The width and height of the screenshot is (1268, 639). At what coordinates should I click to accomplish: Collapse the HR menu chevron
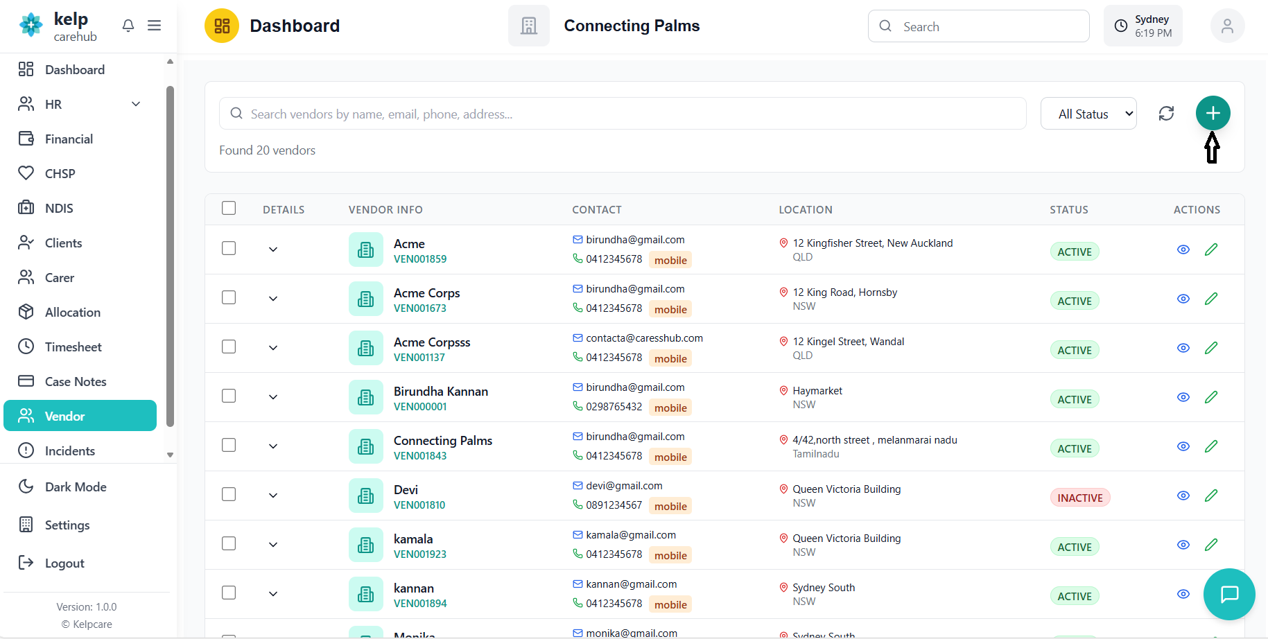pos(136,104)
